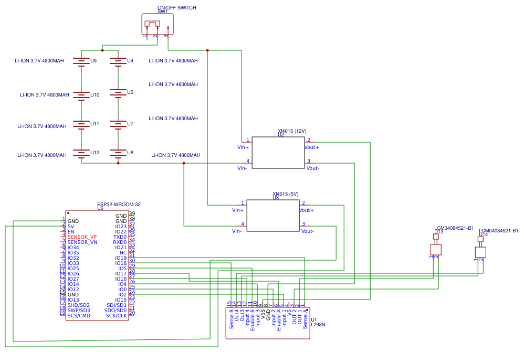Click the IO23 pin label

tap(121, 227)
